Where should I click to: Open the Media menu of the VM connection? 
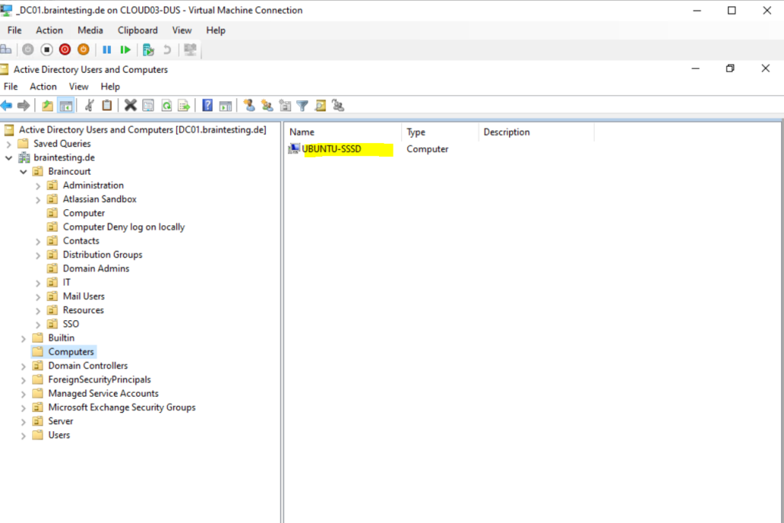(x=90, y=31)
